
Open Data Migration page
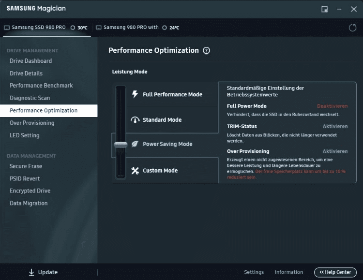click(29, 203)
